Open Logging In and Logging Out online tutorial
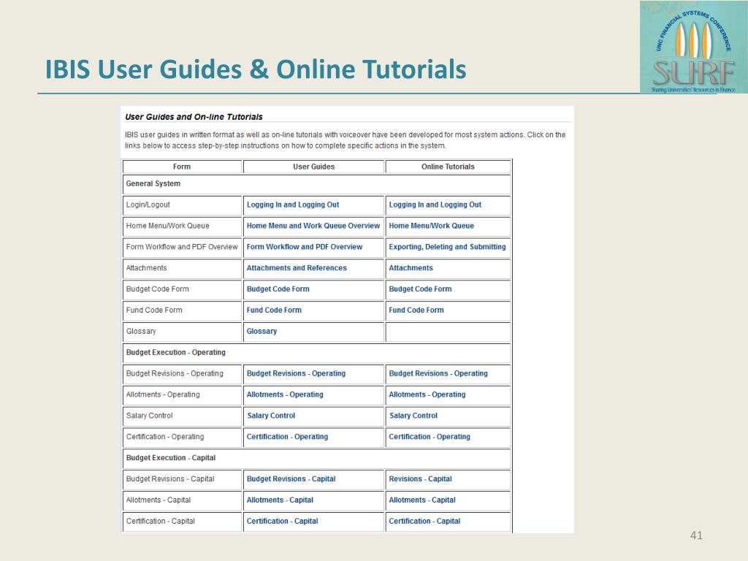Viewport: 748px width, 561px height. (x=435, y=205)
